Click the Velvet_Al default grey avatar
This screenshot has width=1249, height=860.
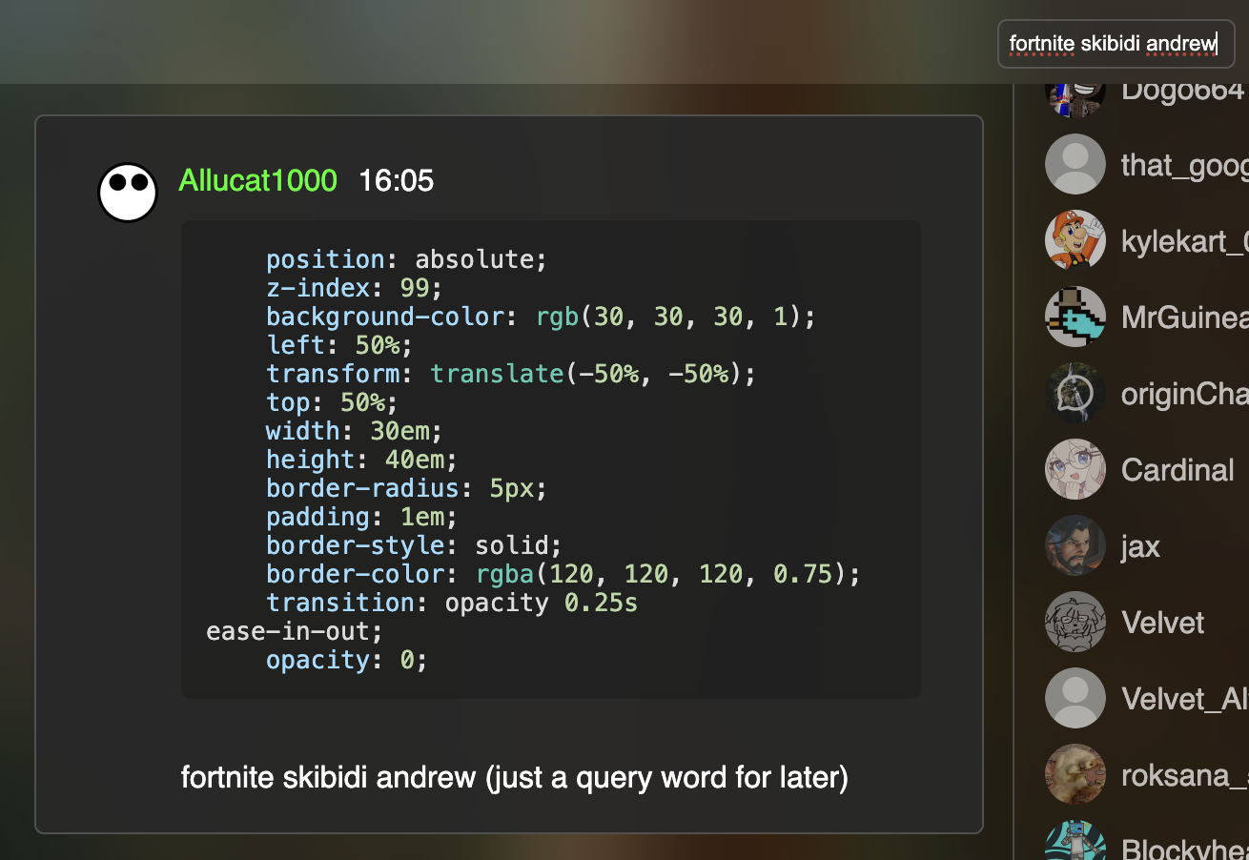(1075, 698)
